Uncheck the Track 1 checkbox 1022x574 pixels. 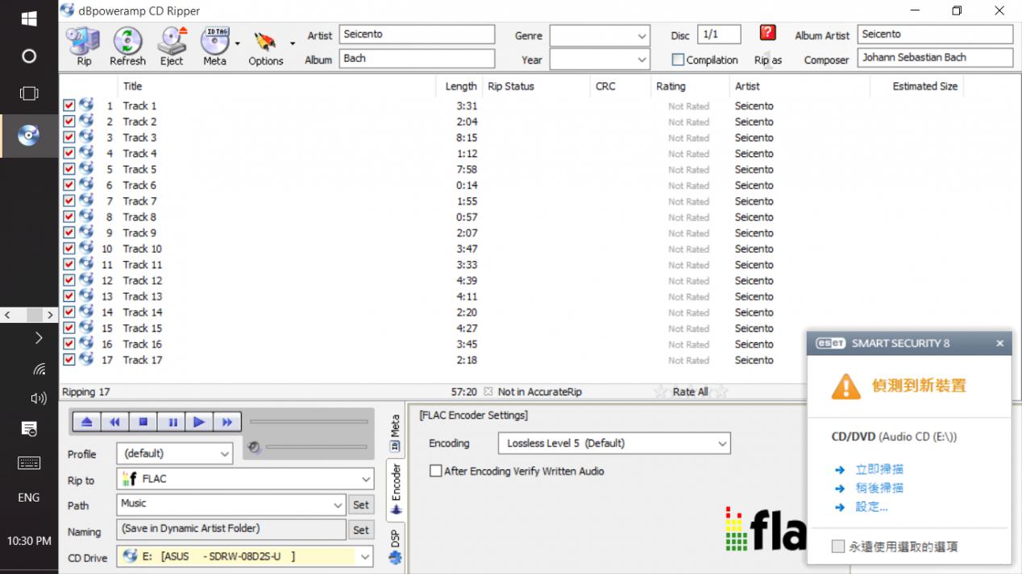69,105
